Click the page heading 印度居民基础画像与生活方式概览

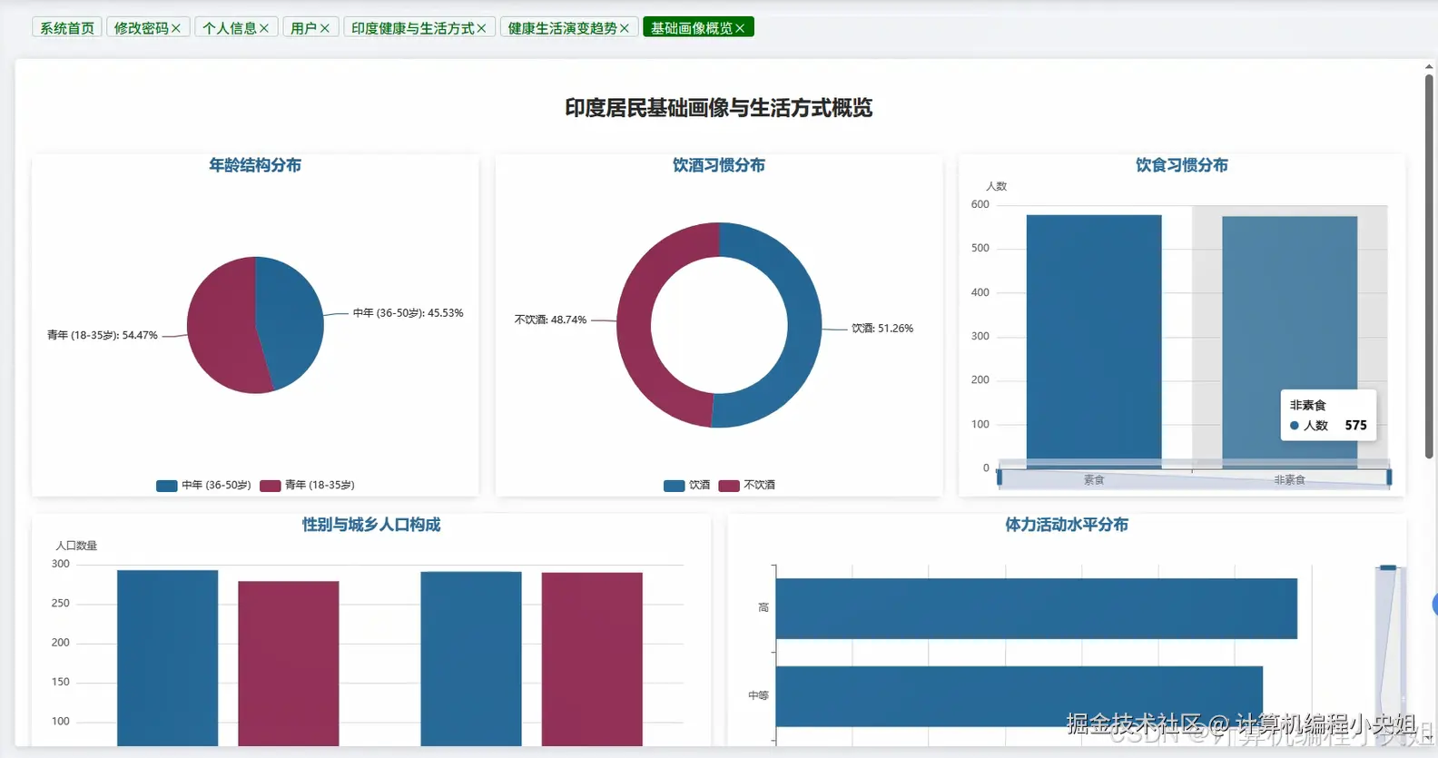click(x=719, y=108)
